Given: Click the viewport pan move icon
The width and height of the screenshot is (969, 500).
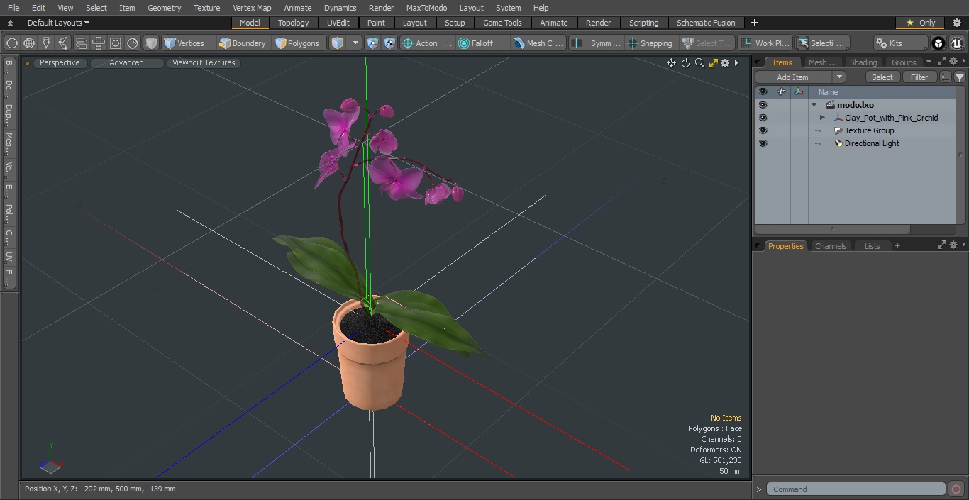Looking at the screenshot, I should pyautogui.click(x=671, y=63).
